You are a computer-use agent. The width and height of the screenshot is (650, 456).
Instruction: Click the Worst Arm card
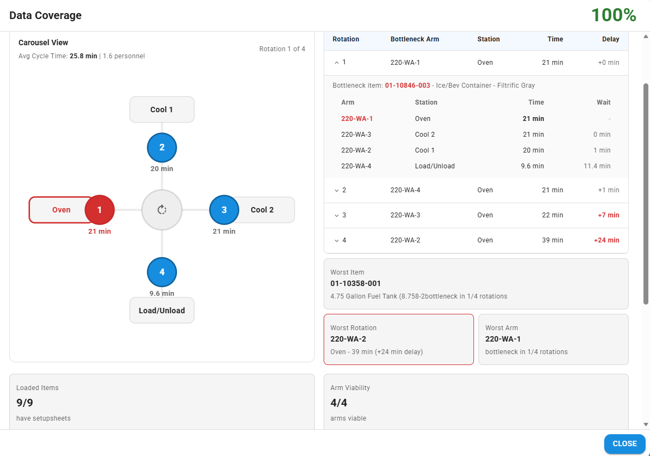click(x=554, y=339)
